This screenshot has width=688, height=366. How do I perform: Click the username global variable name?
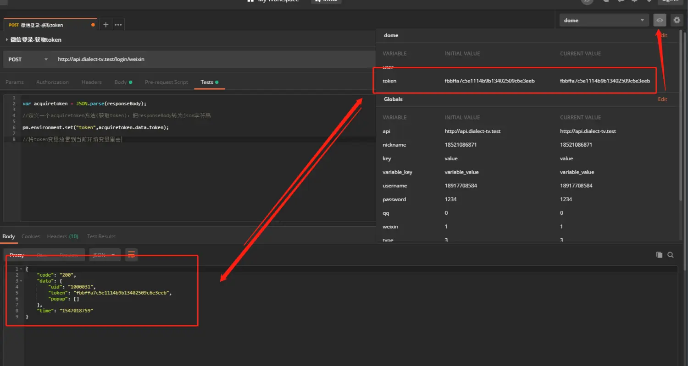(395, 186)
